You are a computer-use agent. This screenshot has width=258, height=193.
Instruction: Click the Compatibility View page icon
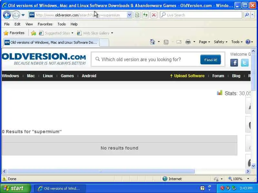(x=137, y=15)
